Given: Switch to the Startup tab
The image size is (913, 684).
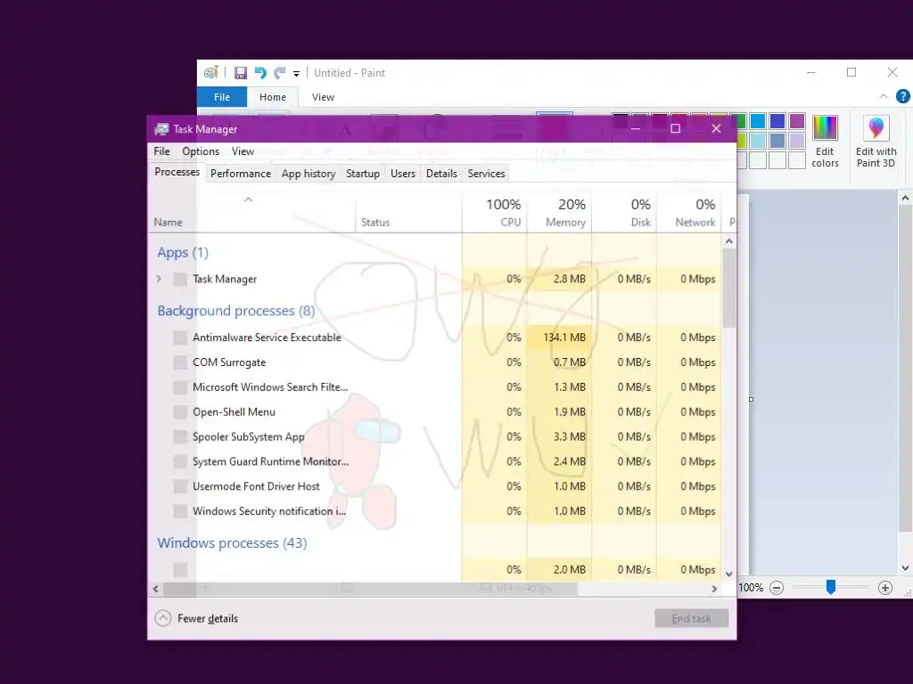Looking at the screenshot, I should pyautogui.click(x=363, y=174).
